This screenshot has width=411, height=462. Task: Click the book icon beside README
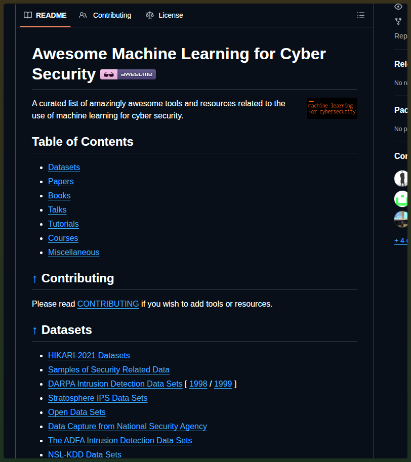[28, 15]
